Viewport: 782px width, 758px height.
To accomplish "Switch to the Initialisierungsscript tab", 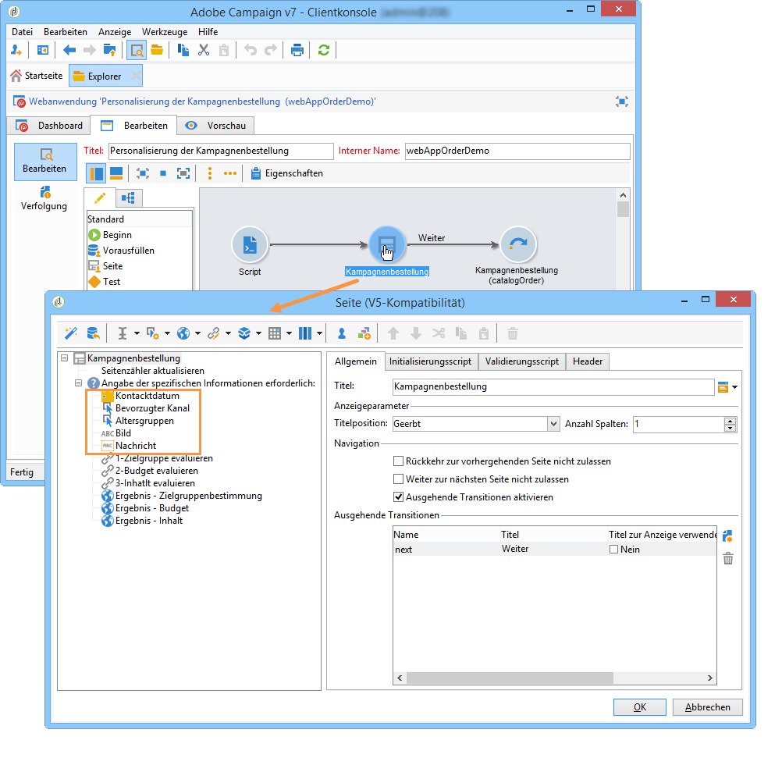I will [430, 361].
